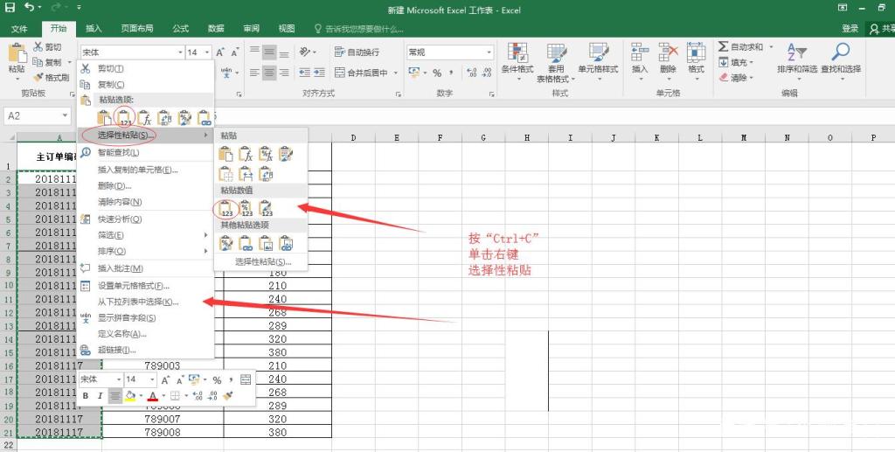This screenshot has width=895, height=452.
Task: Select 设置单元格格式(F)... in context menu
Action: (x=145, y=286)
